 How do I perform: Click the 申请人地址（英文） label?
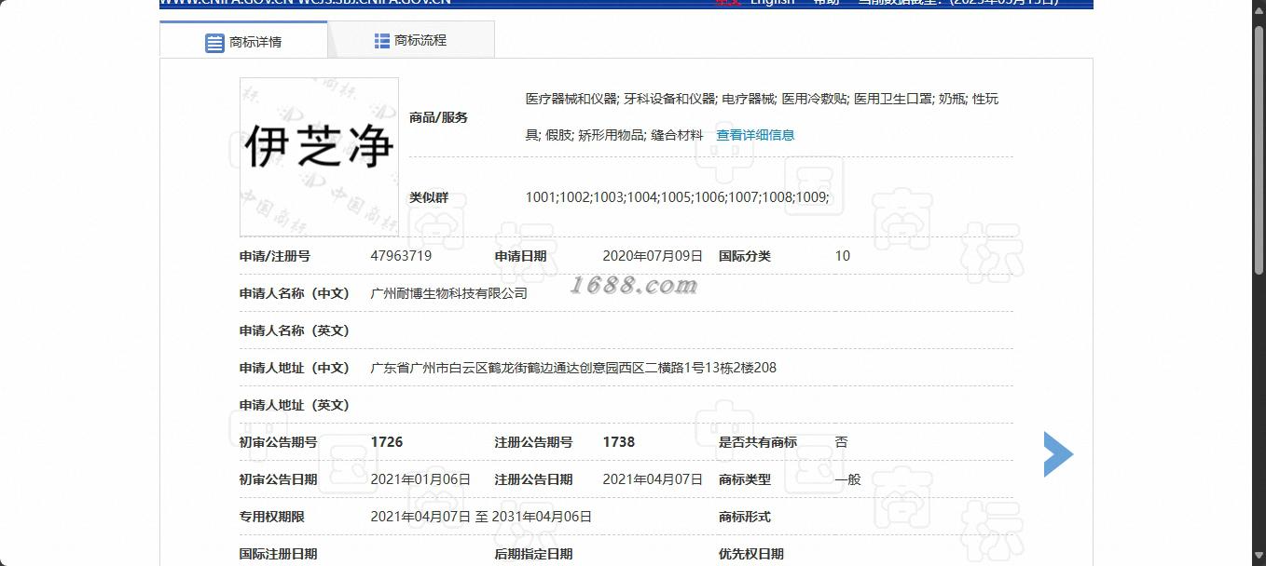[x=295, y=405]
